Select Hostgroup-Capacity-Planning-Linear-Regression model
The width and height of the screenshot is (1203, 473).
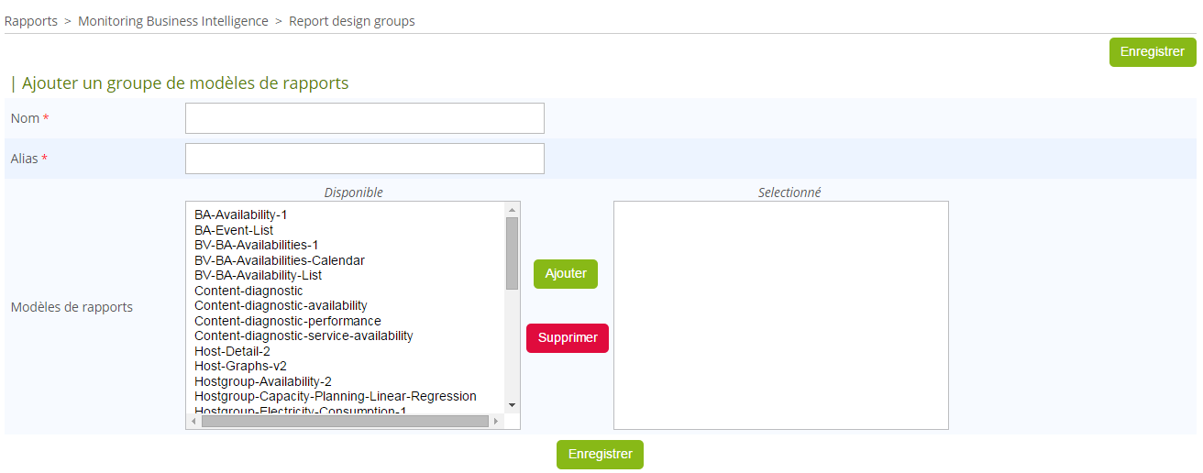tap(335, 396)
